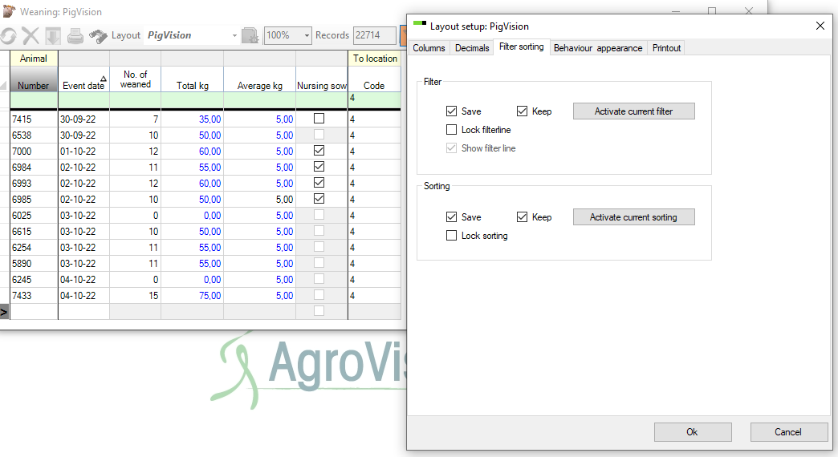Click the printer icon in Weaning toolbar
Viewport: 838px width, 457px height.
[75, 36]
